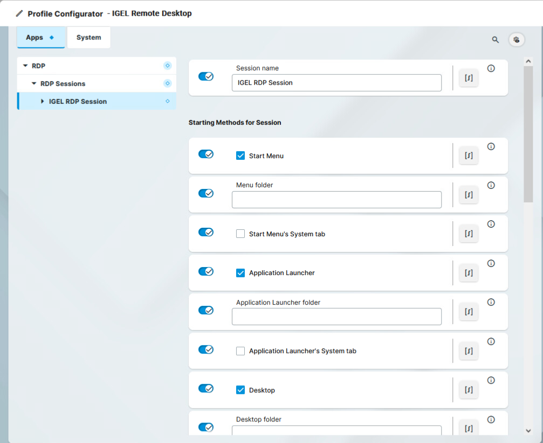The width and height of the screenshot is (543, 443).
Task: Switch to the System tab
Action: (x=88, y=37)
